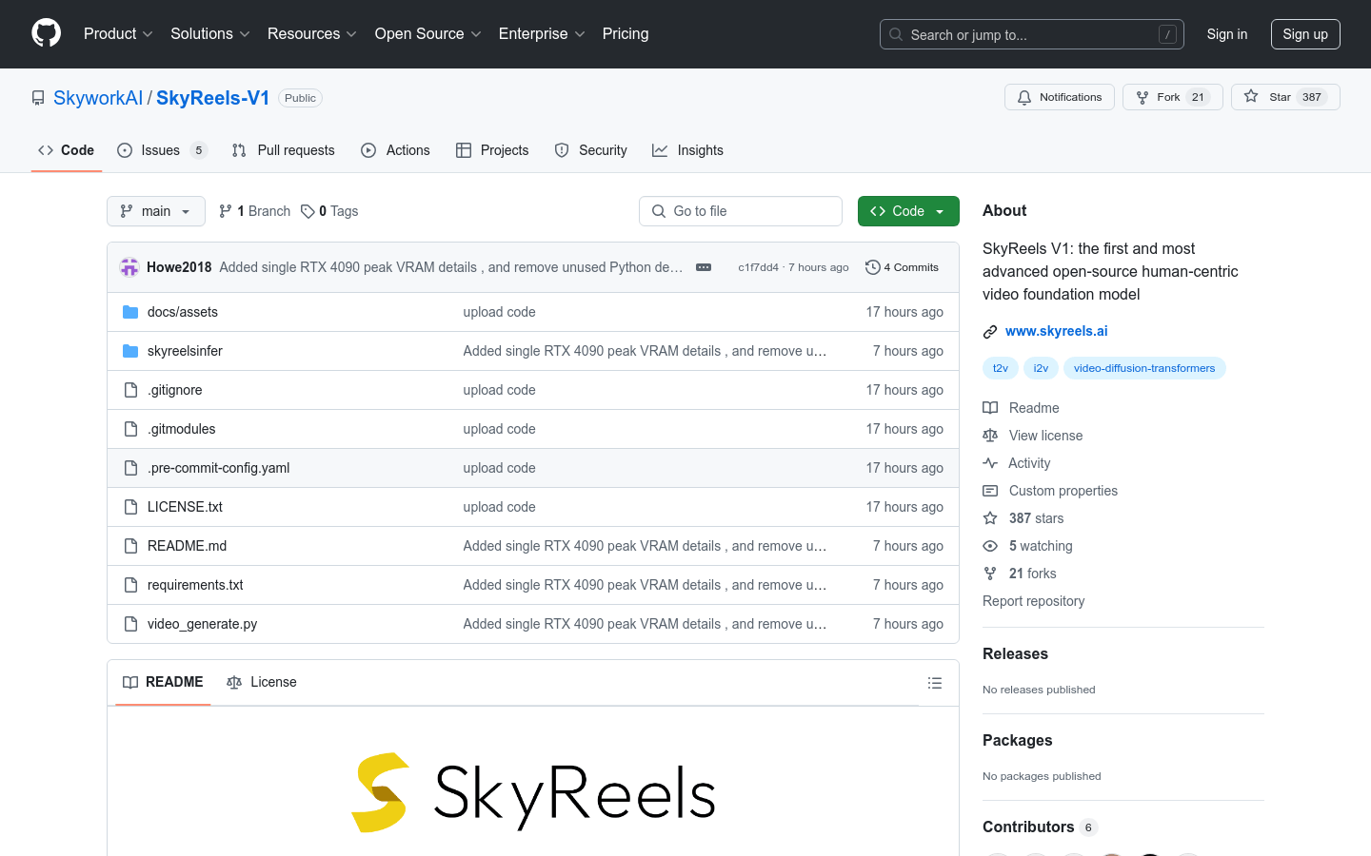1371x856 pixels.
Task: Click the video-diffusion-transformers topic tag
Action: (1144, 368)
